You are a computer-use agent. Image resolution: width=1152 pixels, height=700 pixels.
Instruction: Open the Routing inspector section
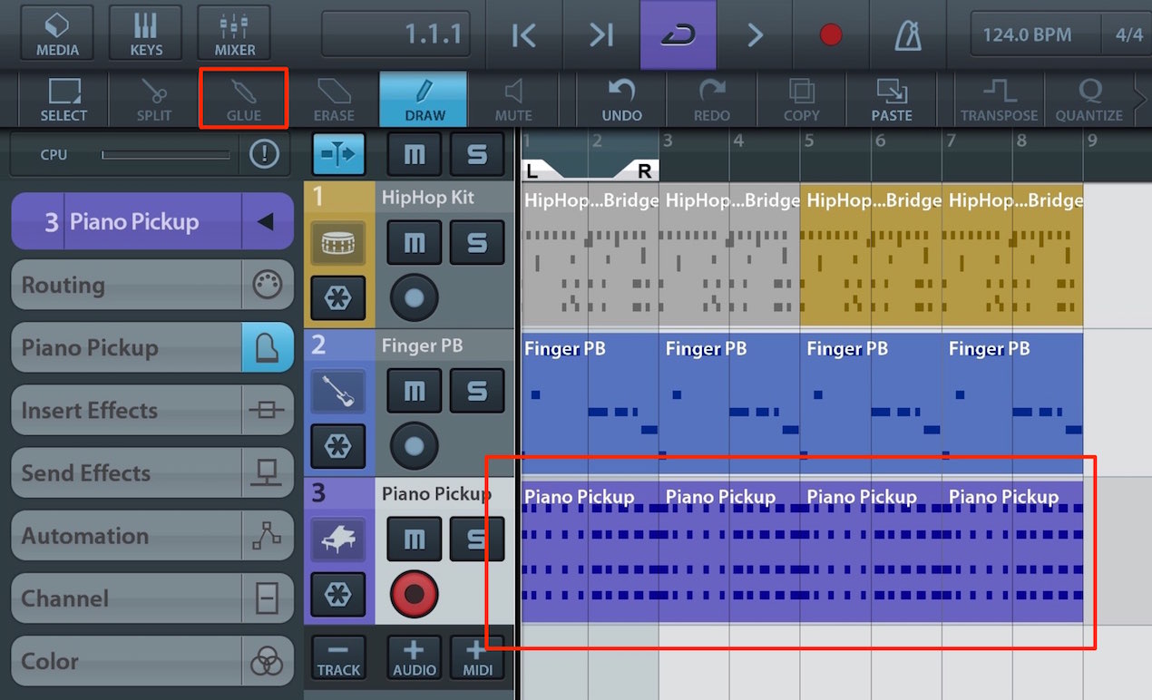pos(152,285)
